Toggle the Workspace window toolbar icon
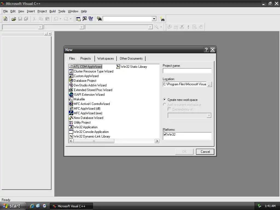The height and width of the screenshot is (210, 280). [78, 19]
